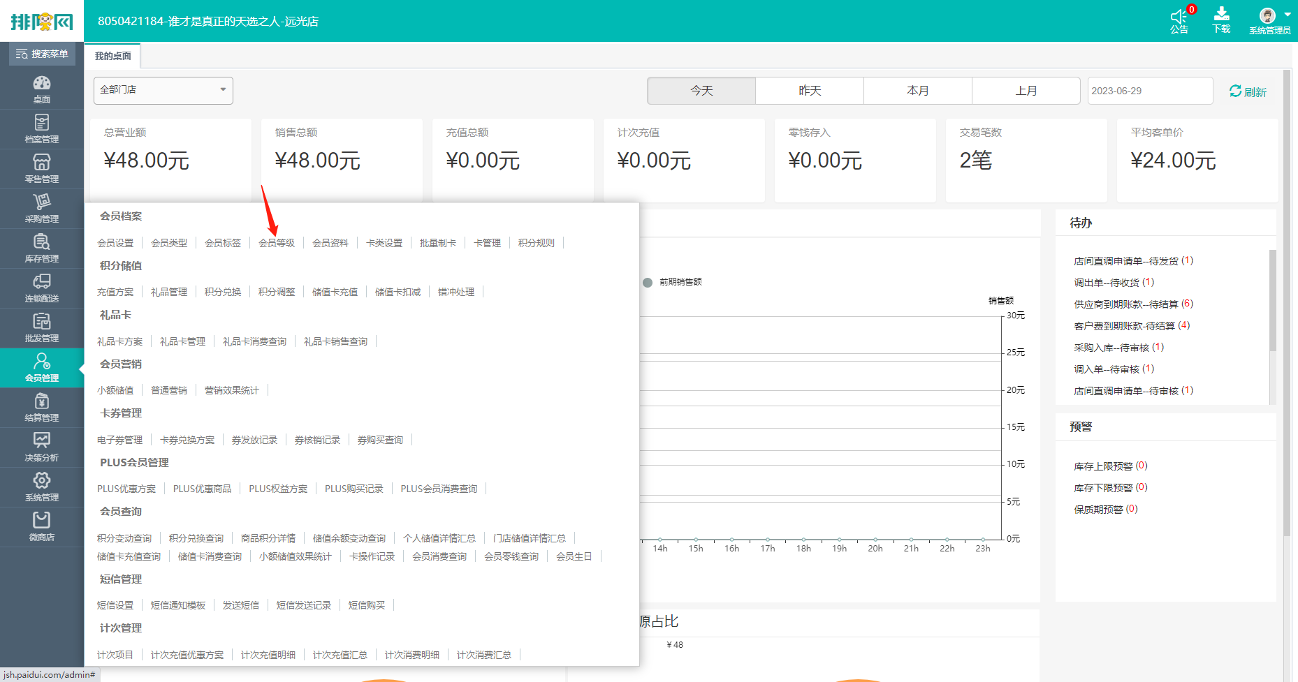The width and height of the screenshot is (1298, 682).
Task: Open 采购管理 sidebar icon
Action: (x=42, y=208)
